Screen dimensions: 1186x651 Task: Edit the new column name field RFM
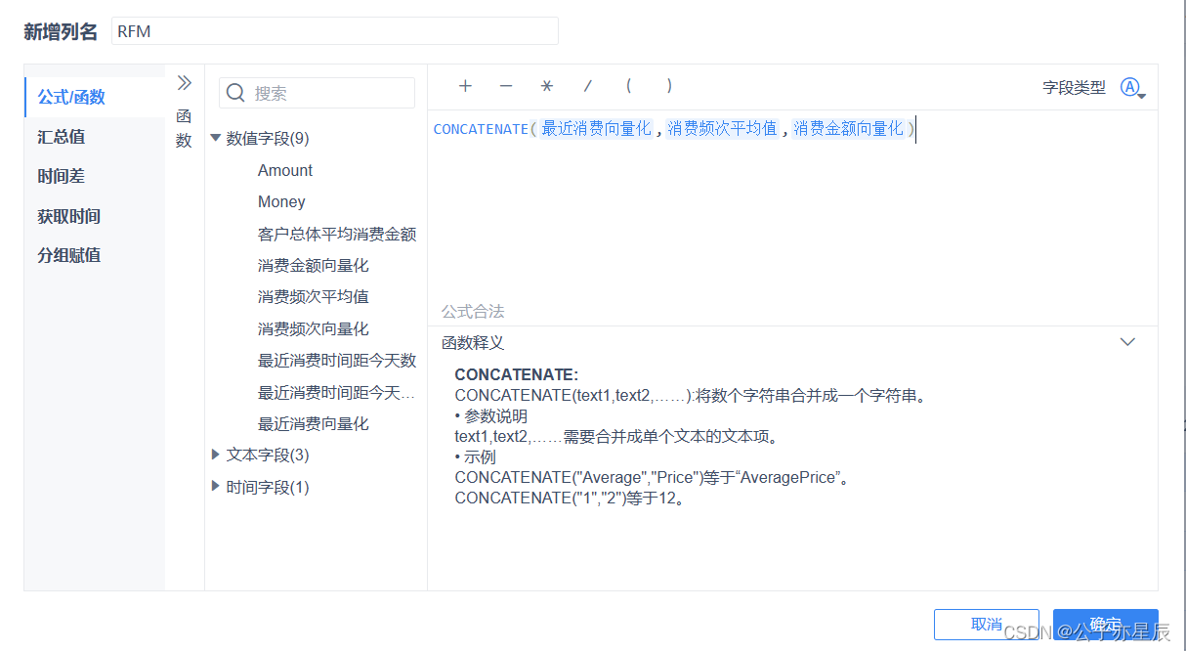[335, 31]
